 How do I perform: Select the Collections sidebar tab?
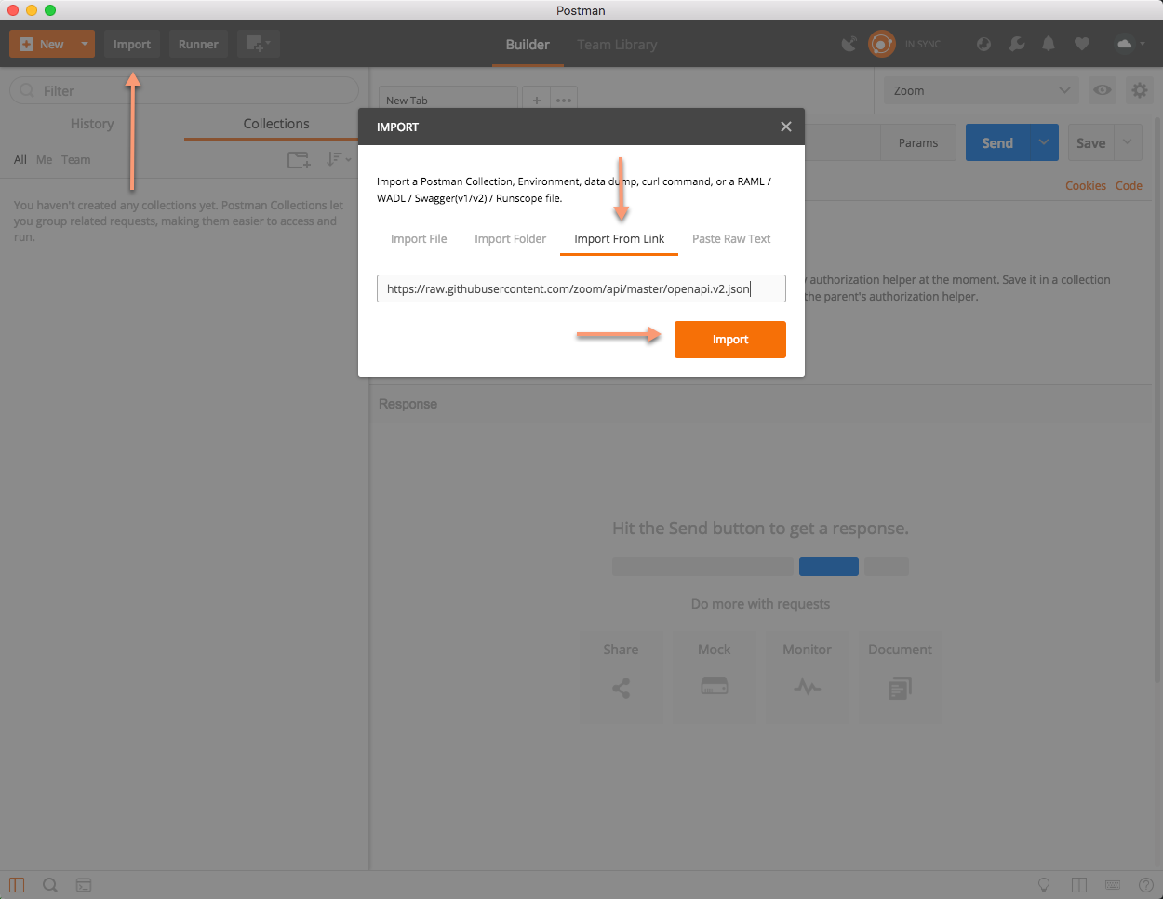click(x=276, y=124)
